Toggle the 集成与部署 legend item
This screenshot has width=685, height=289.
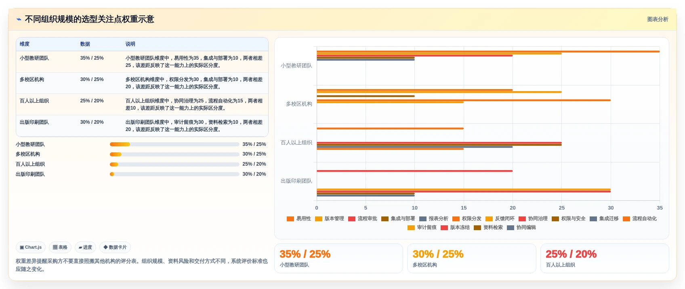398,218
